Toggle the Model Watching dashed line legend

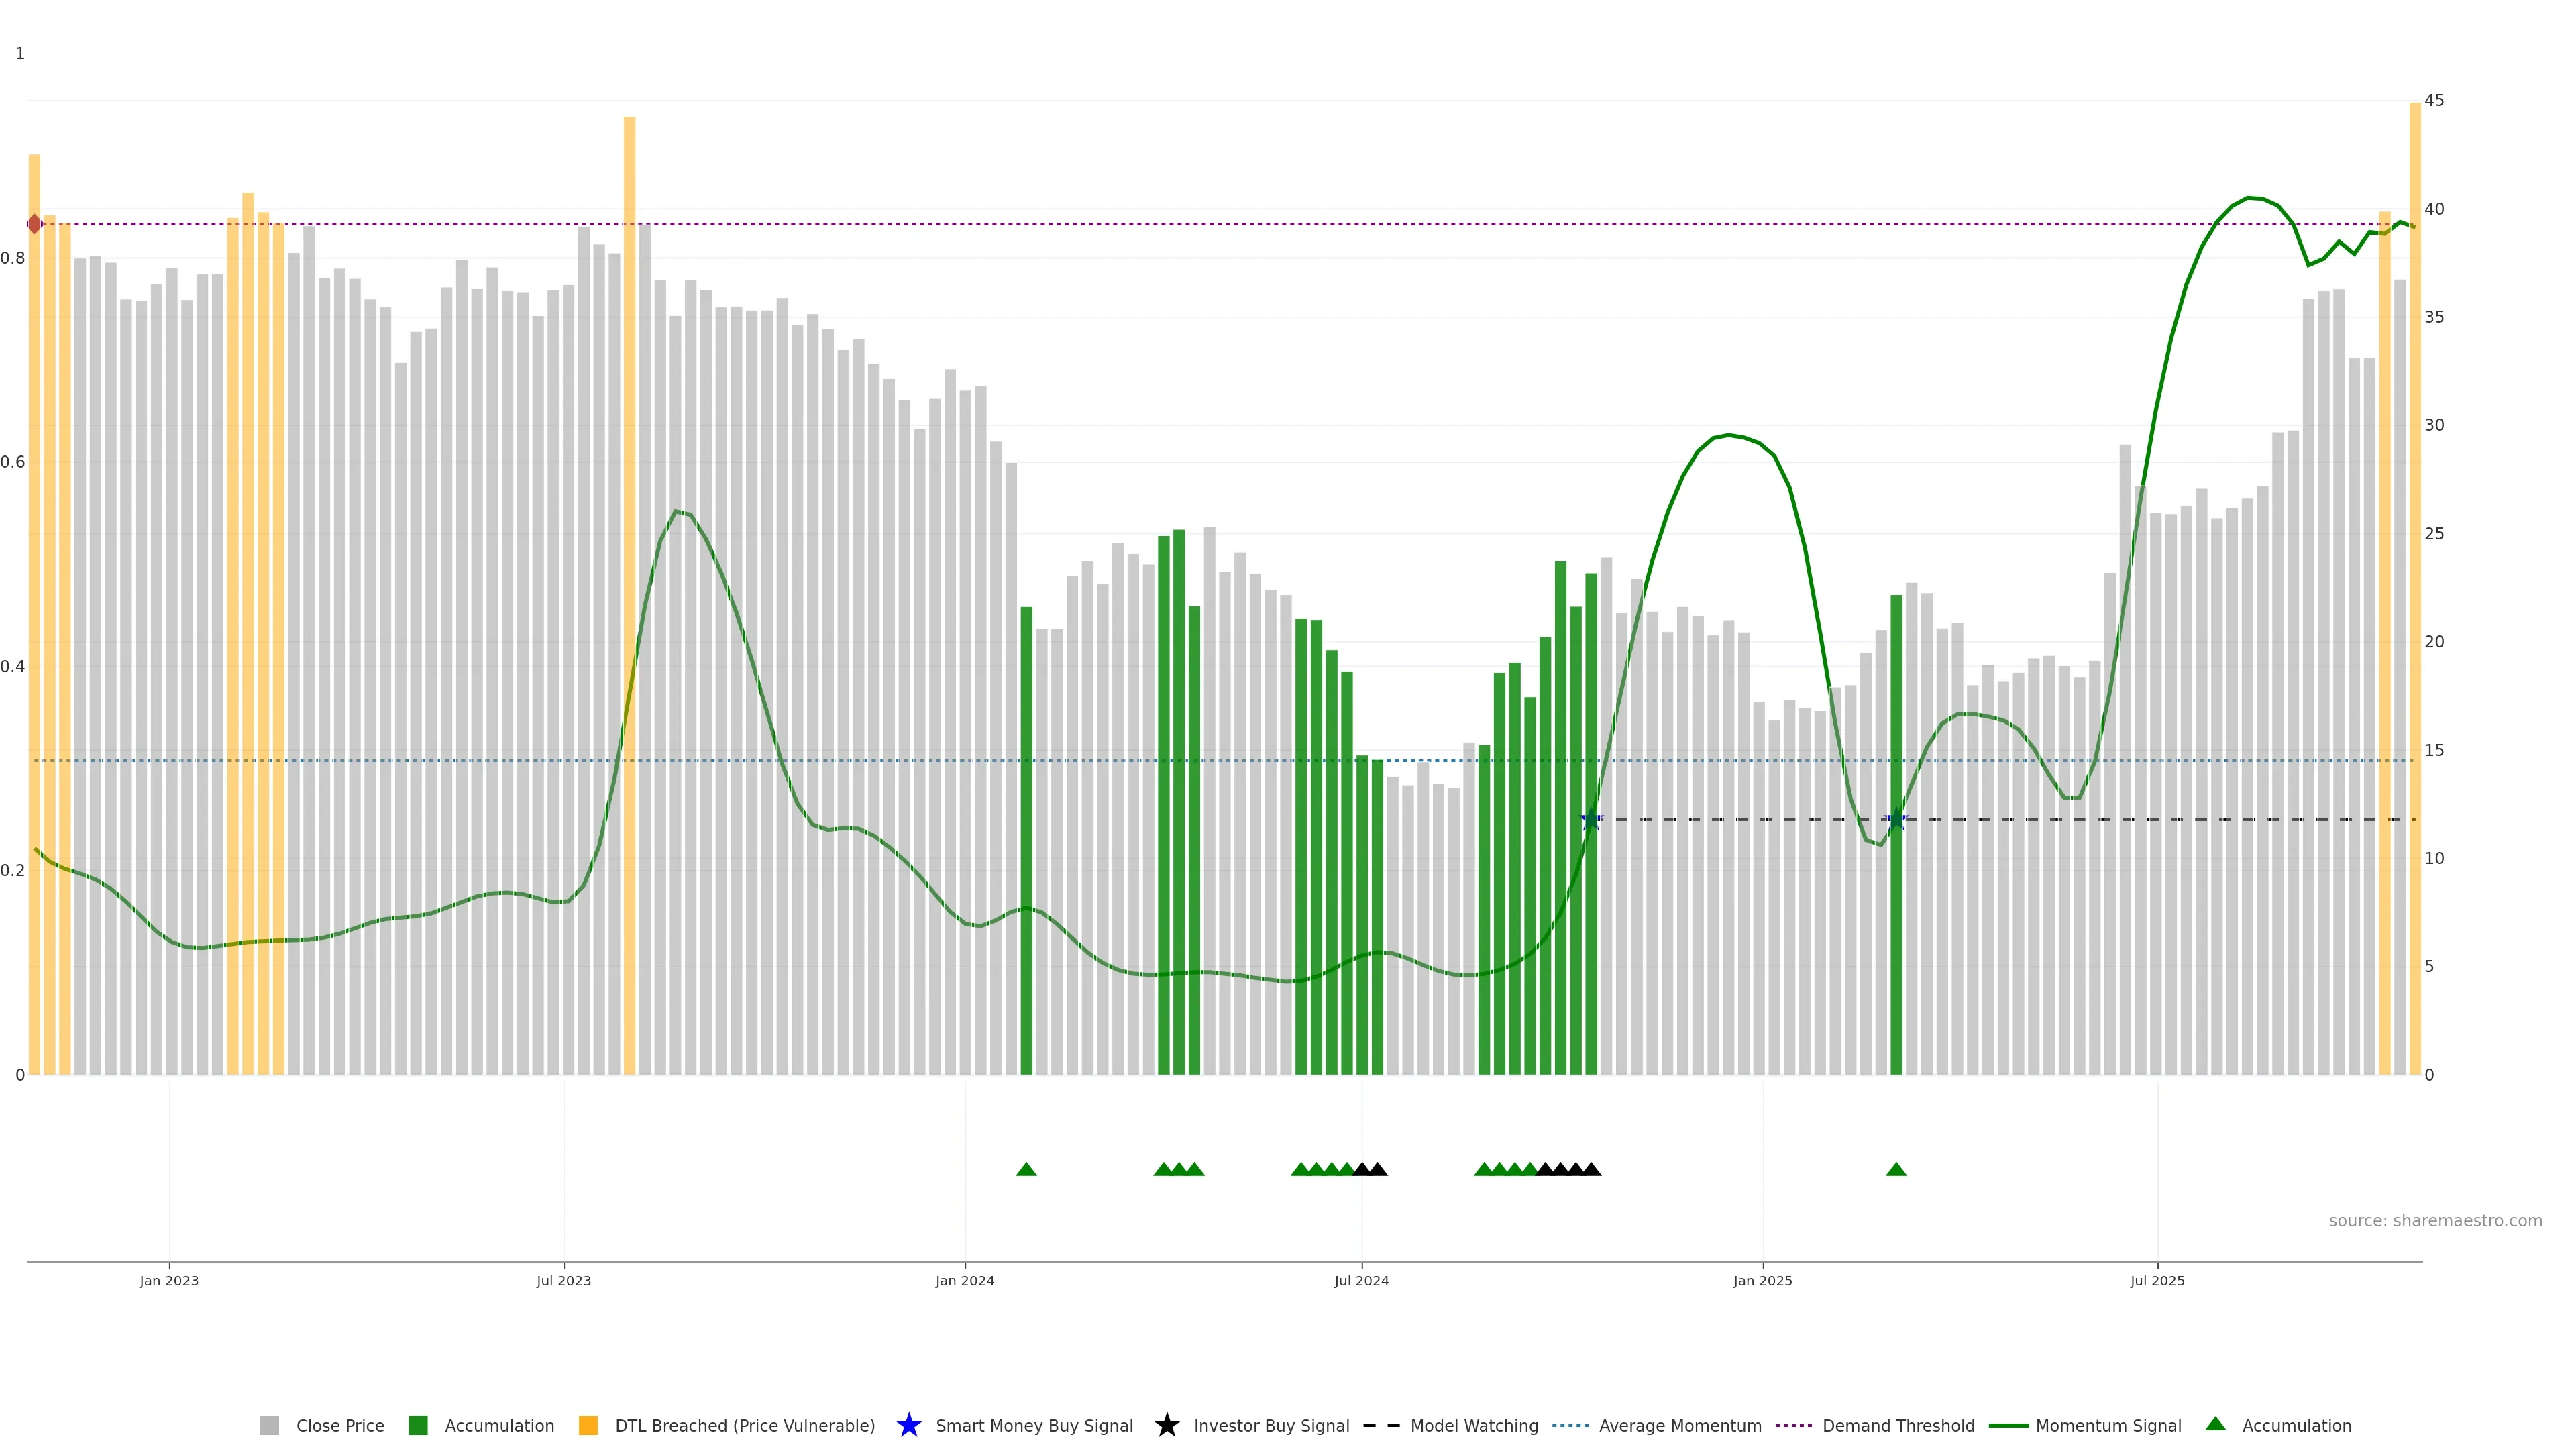(1381, 1426)
